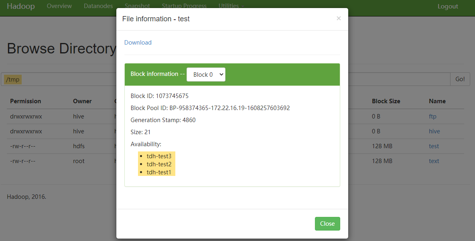Dismiss the dialog with the X icon
This screenshot has width=475, height=241.
point(339,18)
